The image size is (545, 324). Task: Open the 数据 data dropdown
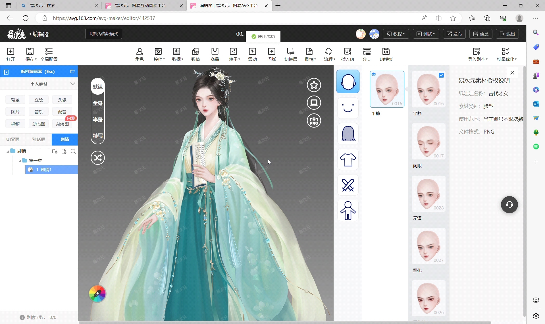coord(178,54)
